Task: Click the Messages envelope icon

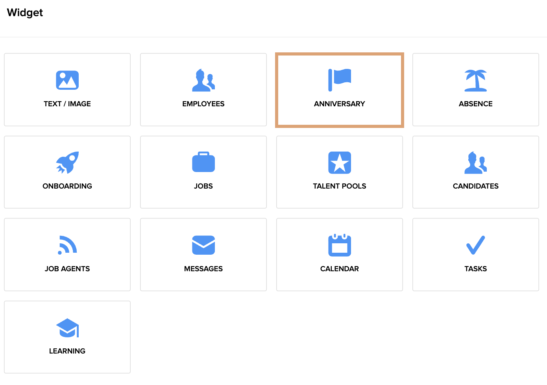Action: click(x=203, y=245)
